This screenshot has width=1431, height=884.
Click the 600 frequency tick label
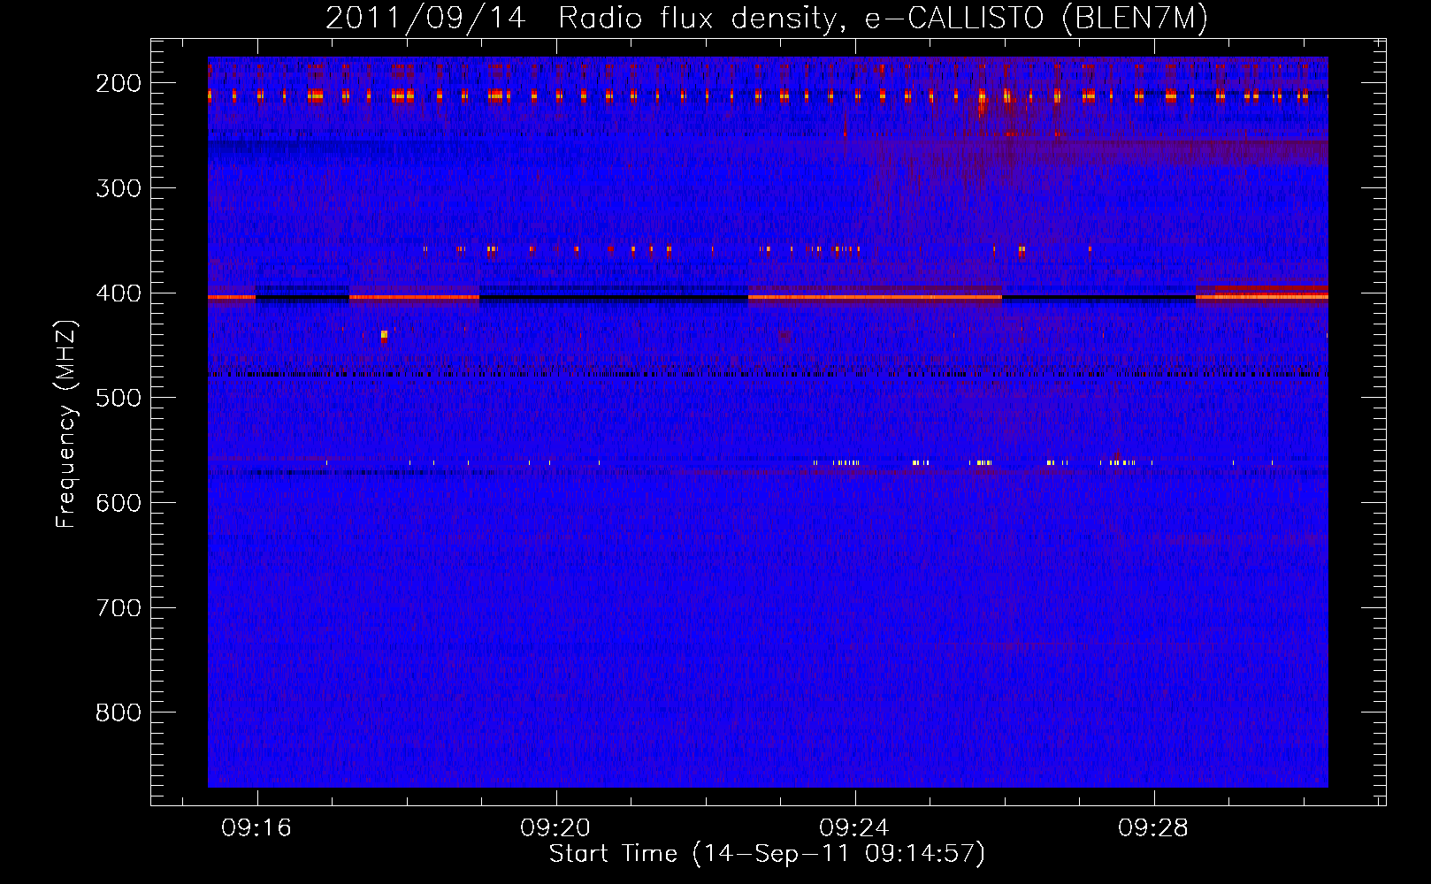(119, 503)
